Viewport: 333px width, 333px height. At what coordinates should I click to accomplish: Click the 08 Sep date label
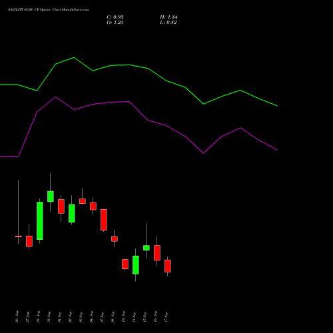[x=113, y=316]
